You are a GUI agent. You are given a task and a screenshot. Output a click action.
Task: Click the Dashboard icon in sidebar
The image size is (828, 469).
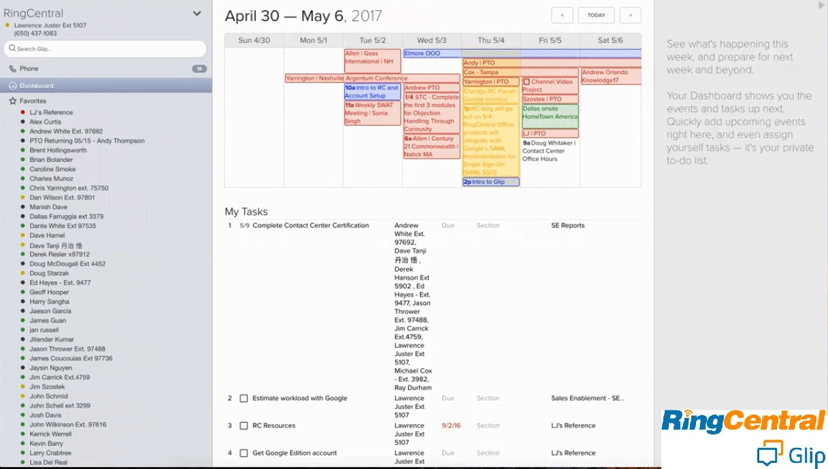point(12,86)
